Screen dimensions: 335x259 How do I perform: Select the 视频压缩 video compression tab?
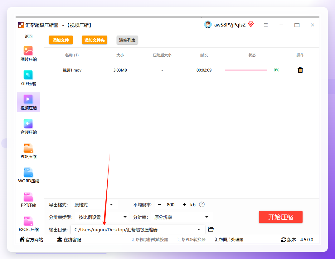pos(28,102)
